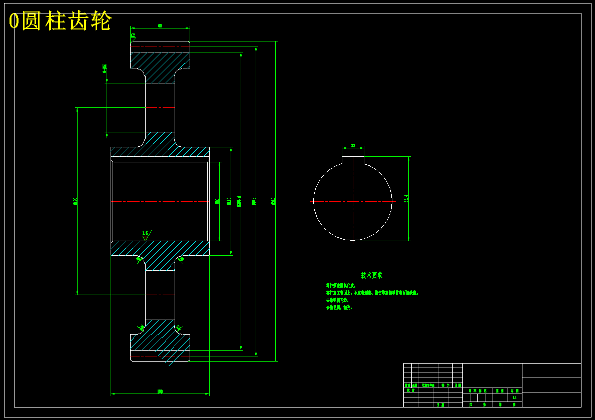Click the keyway width dimension above the circle
Screen dimensions: 595x420
(x=353, y=146)
